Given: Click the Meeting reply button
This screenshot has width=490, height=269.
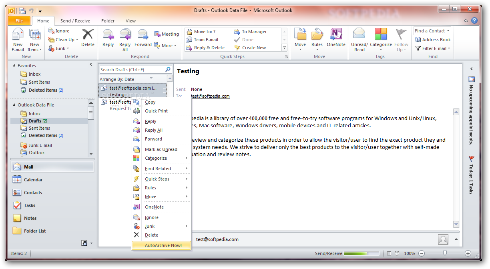Looking at the screenshot, I should (x=167, y=34).
